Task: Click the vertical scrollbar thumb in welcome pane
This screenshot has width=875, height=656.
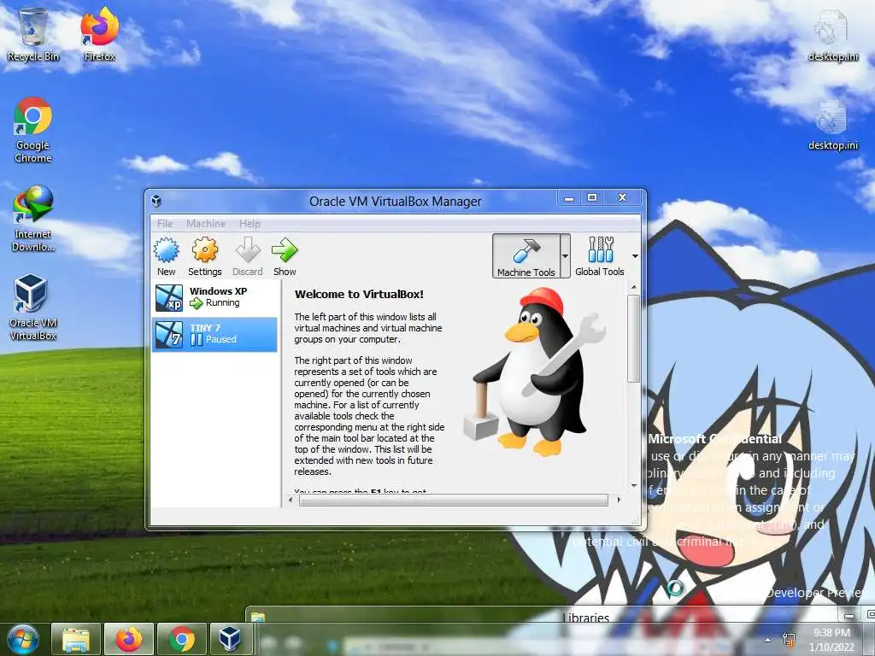Action: tap(633, 338)
